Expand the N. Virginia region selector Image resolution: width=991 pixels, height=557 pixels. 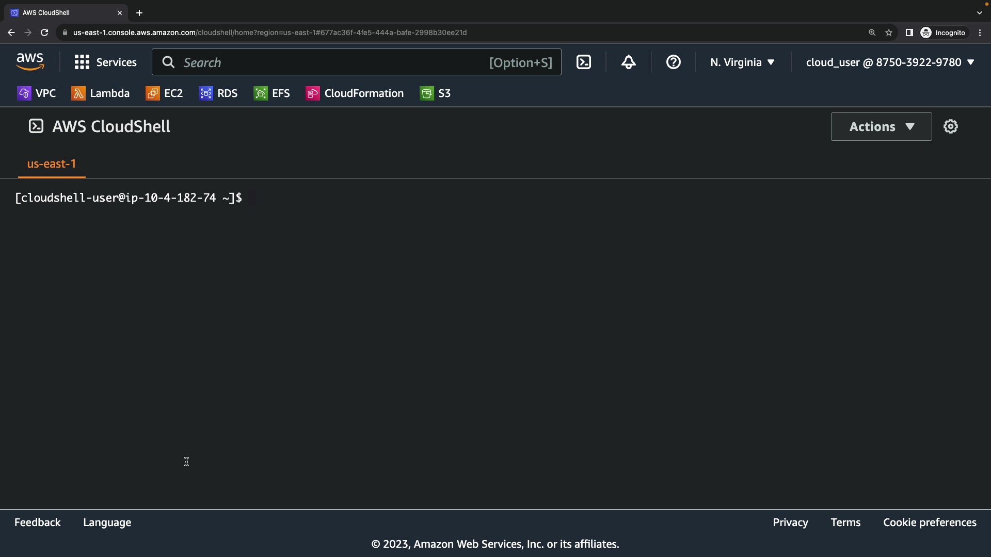coord(742,62)
